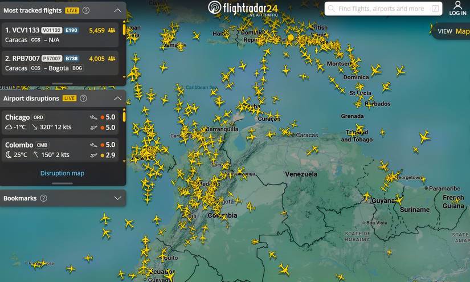
Task: Click LIVE badge in Most tracked flights
Action: (72, 10)
